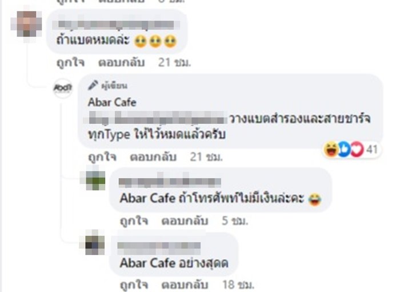Screen dimensions: 416x292
Task: Click the pencil author badge icon
Action: coord(93,85)
